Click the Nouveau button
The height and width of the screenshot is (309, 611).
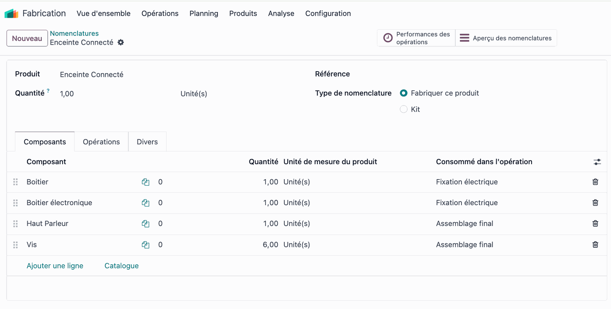27,38
